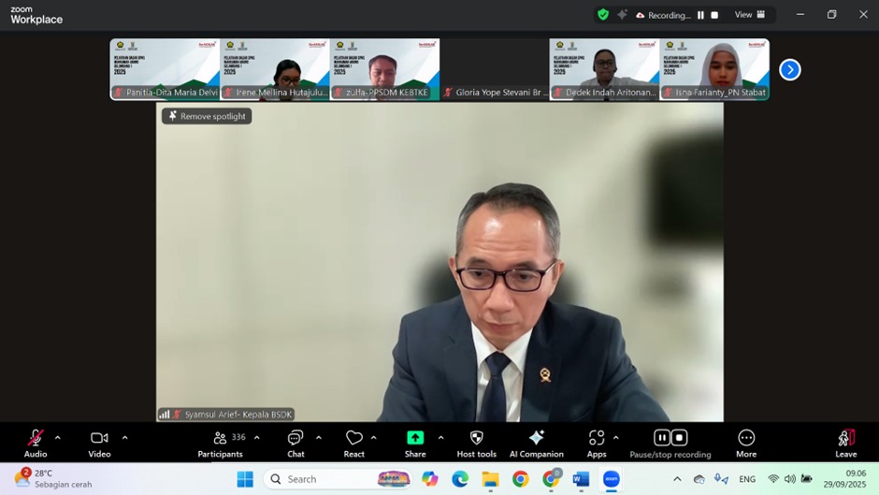Click the React heart icon
This screenshot has height=495, width=879.
[x=353, y=444]
